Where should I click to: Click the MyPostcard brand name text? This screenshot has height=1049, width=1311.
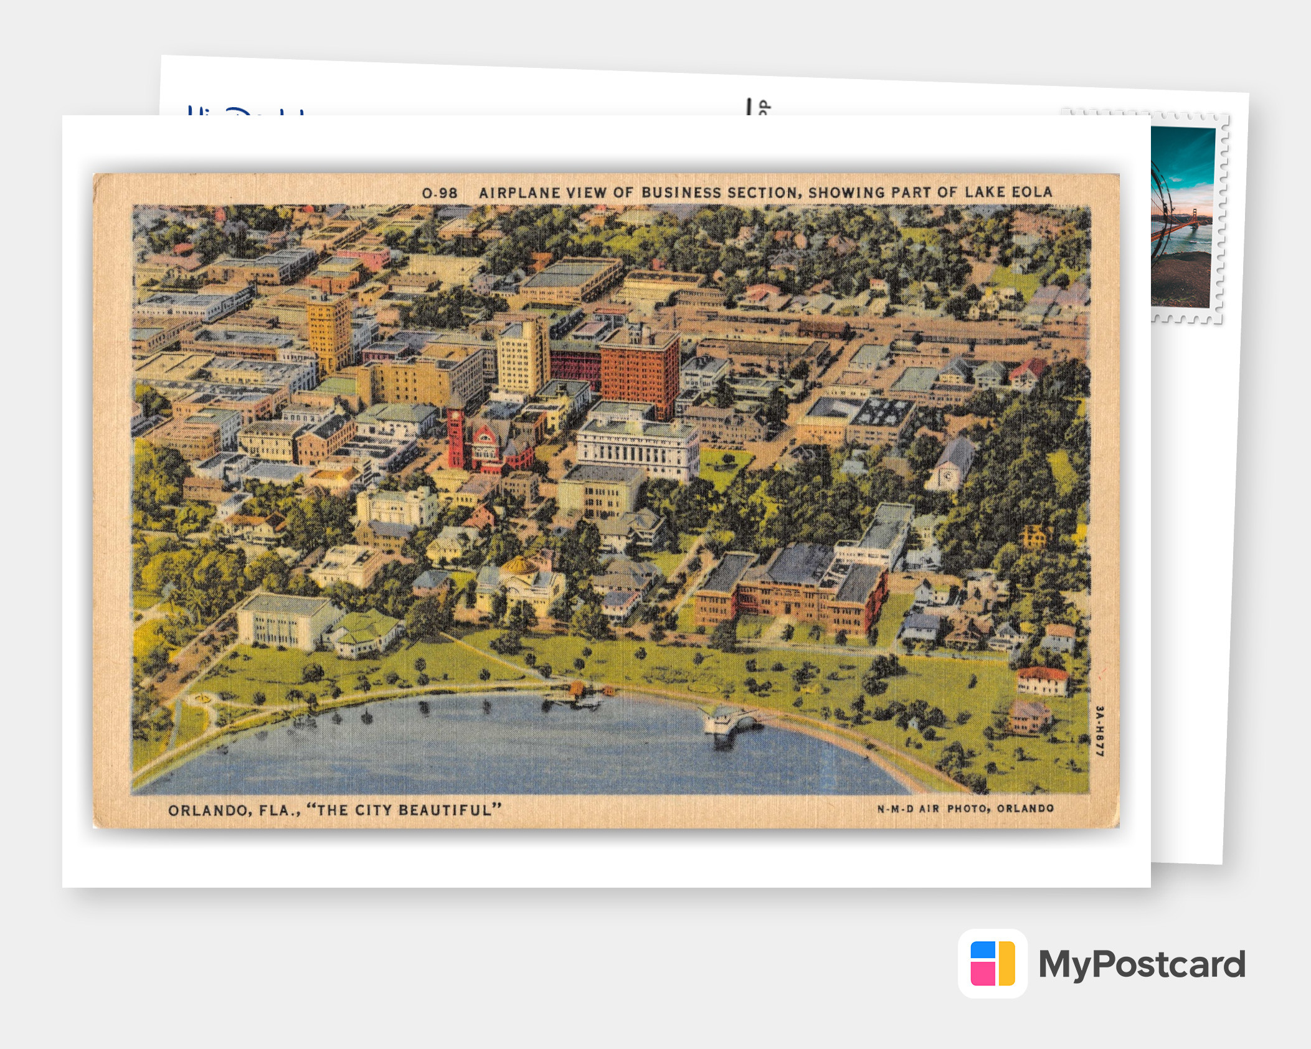click(x=1142, y=965)
